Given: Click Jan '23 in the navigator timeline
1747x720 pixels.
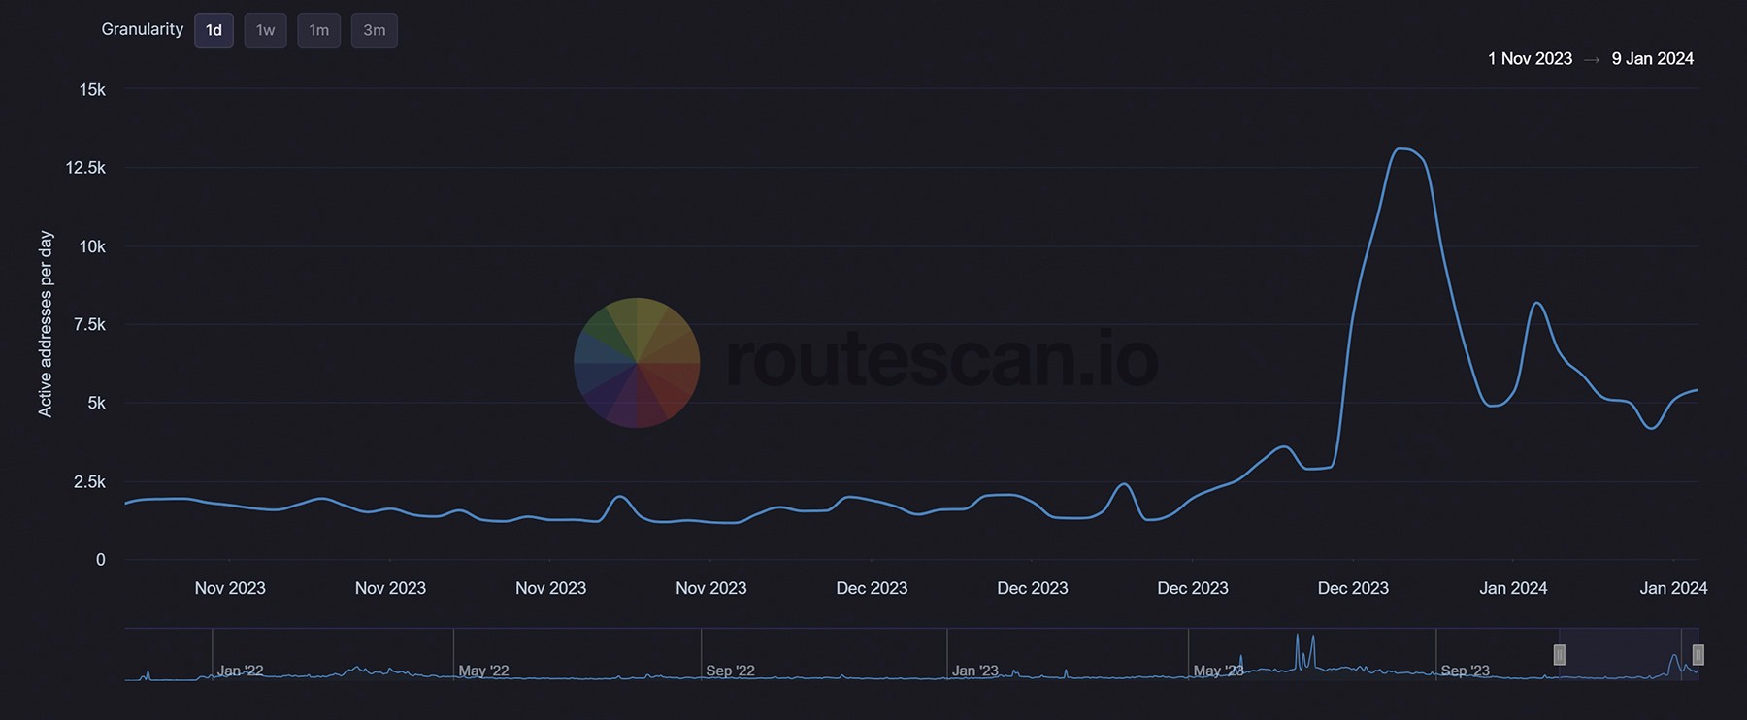Looking at the screenshot, I should tap(975, 671).
